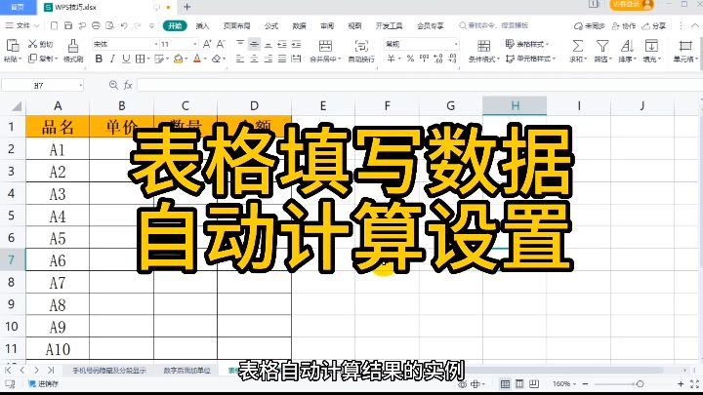Open the Review ribbon tab

point(327,25)
